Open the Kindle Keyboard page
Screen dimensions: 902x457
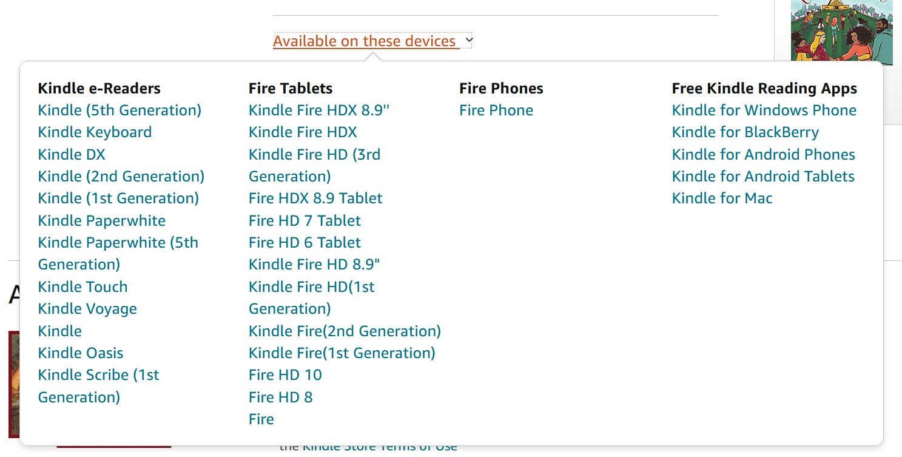(95, 132)
